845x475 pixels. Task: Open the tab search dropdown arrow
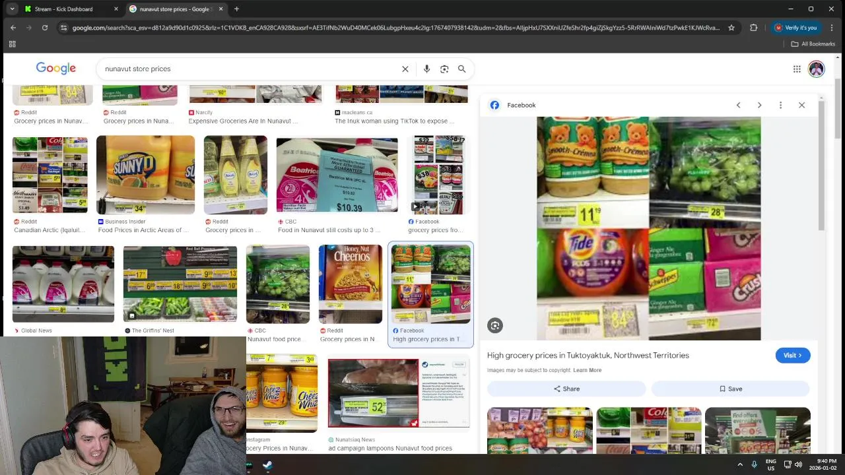pyautogui.click(x=12, y=9)
